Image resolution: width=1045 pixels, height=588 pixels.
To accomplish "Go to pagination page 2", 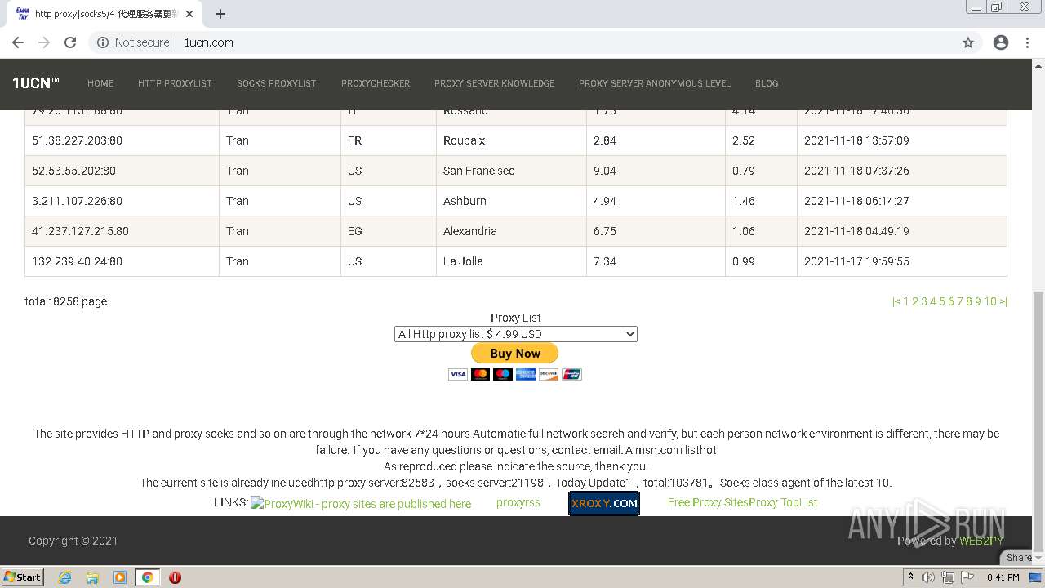I will 915,301.
